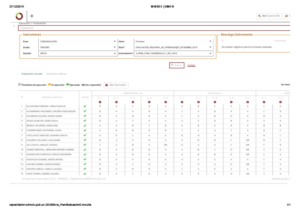Switch to Evaluación cerrada tab

click(x=32, y=73)
